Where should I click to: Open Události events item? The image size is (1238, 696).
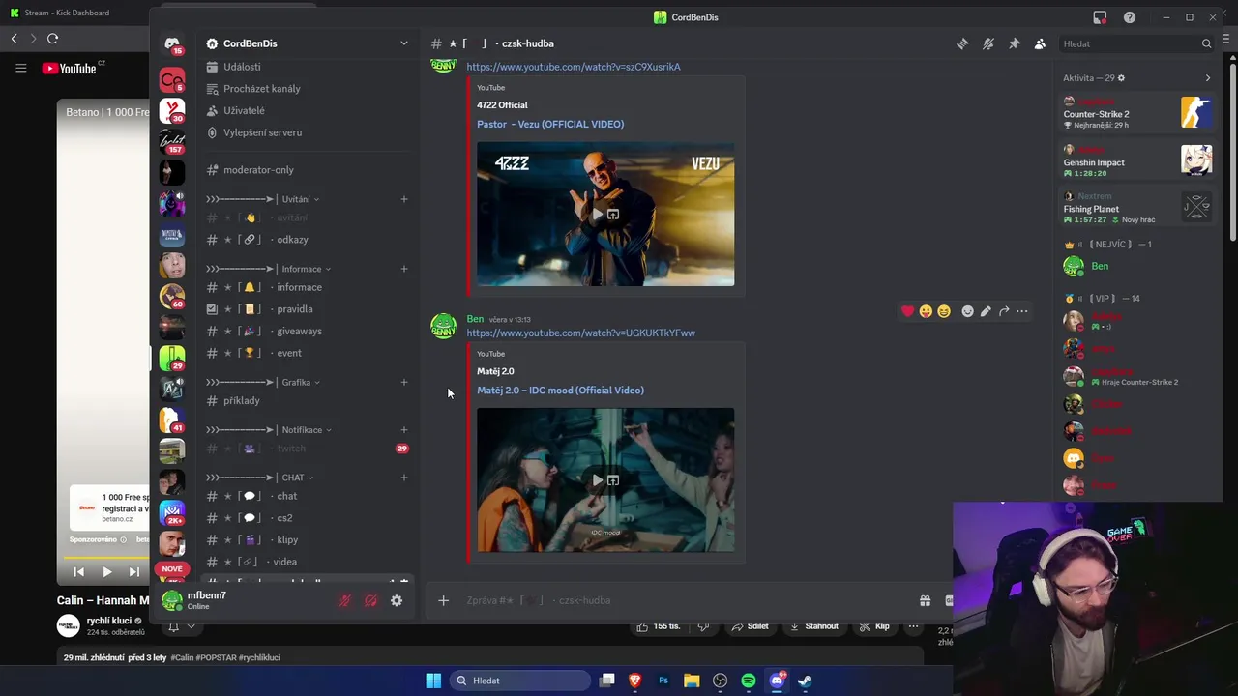(x=242, y=67)
